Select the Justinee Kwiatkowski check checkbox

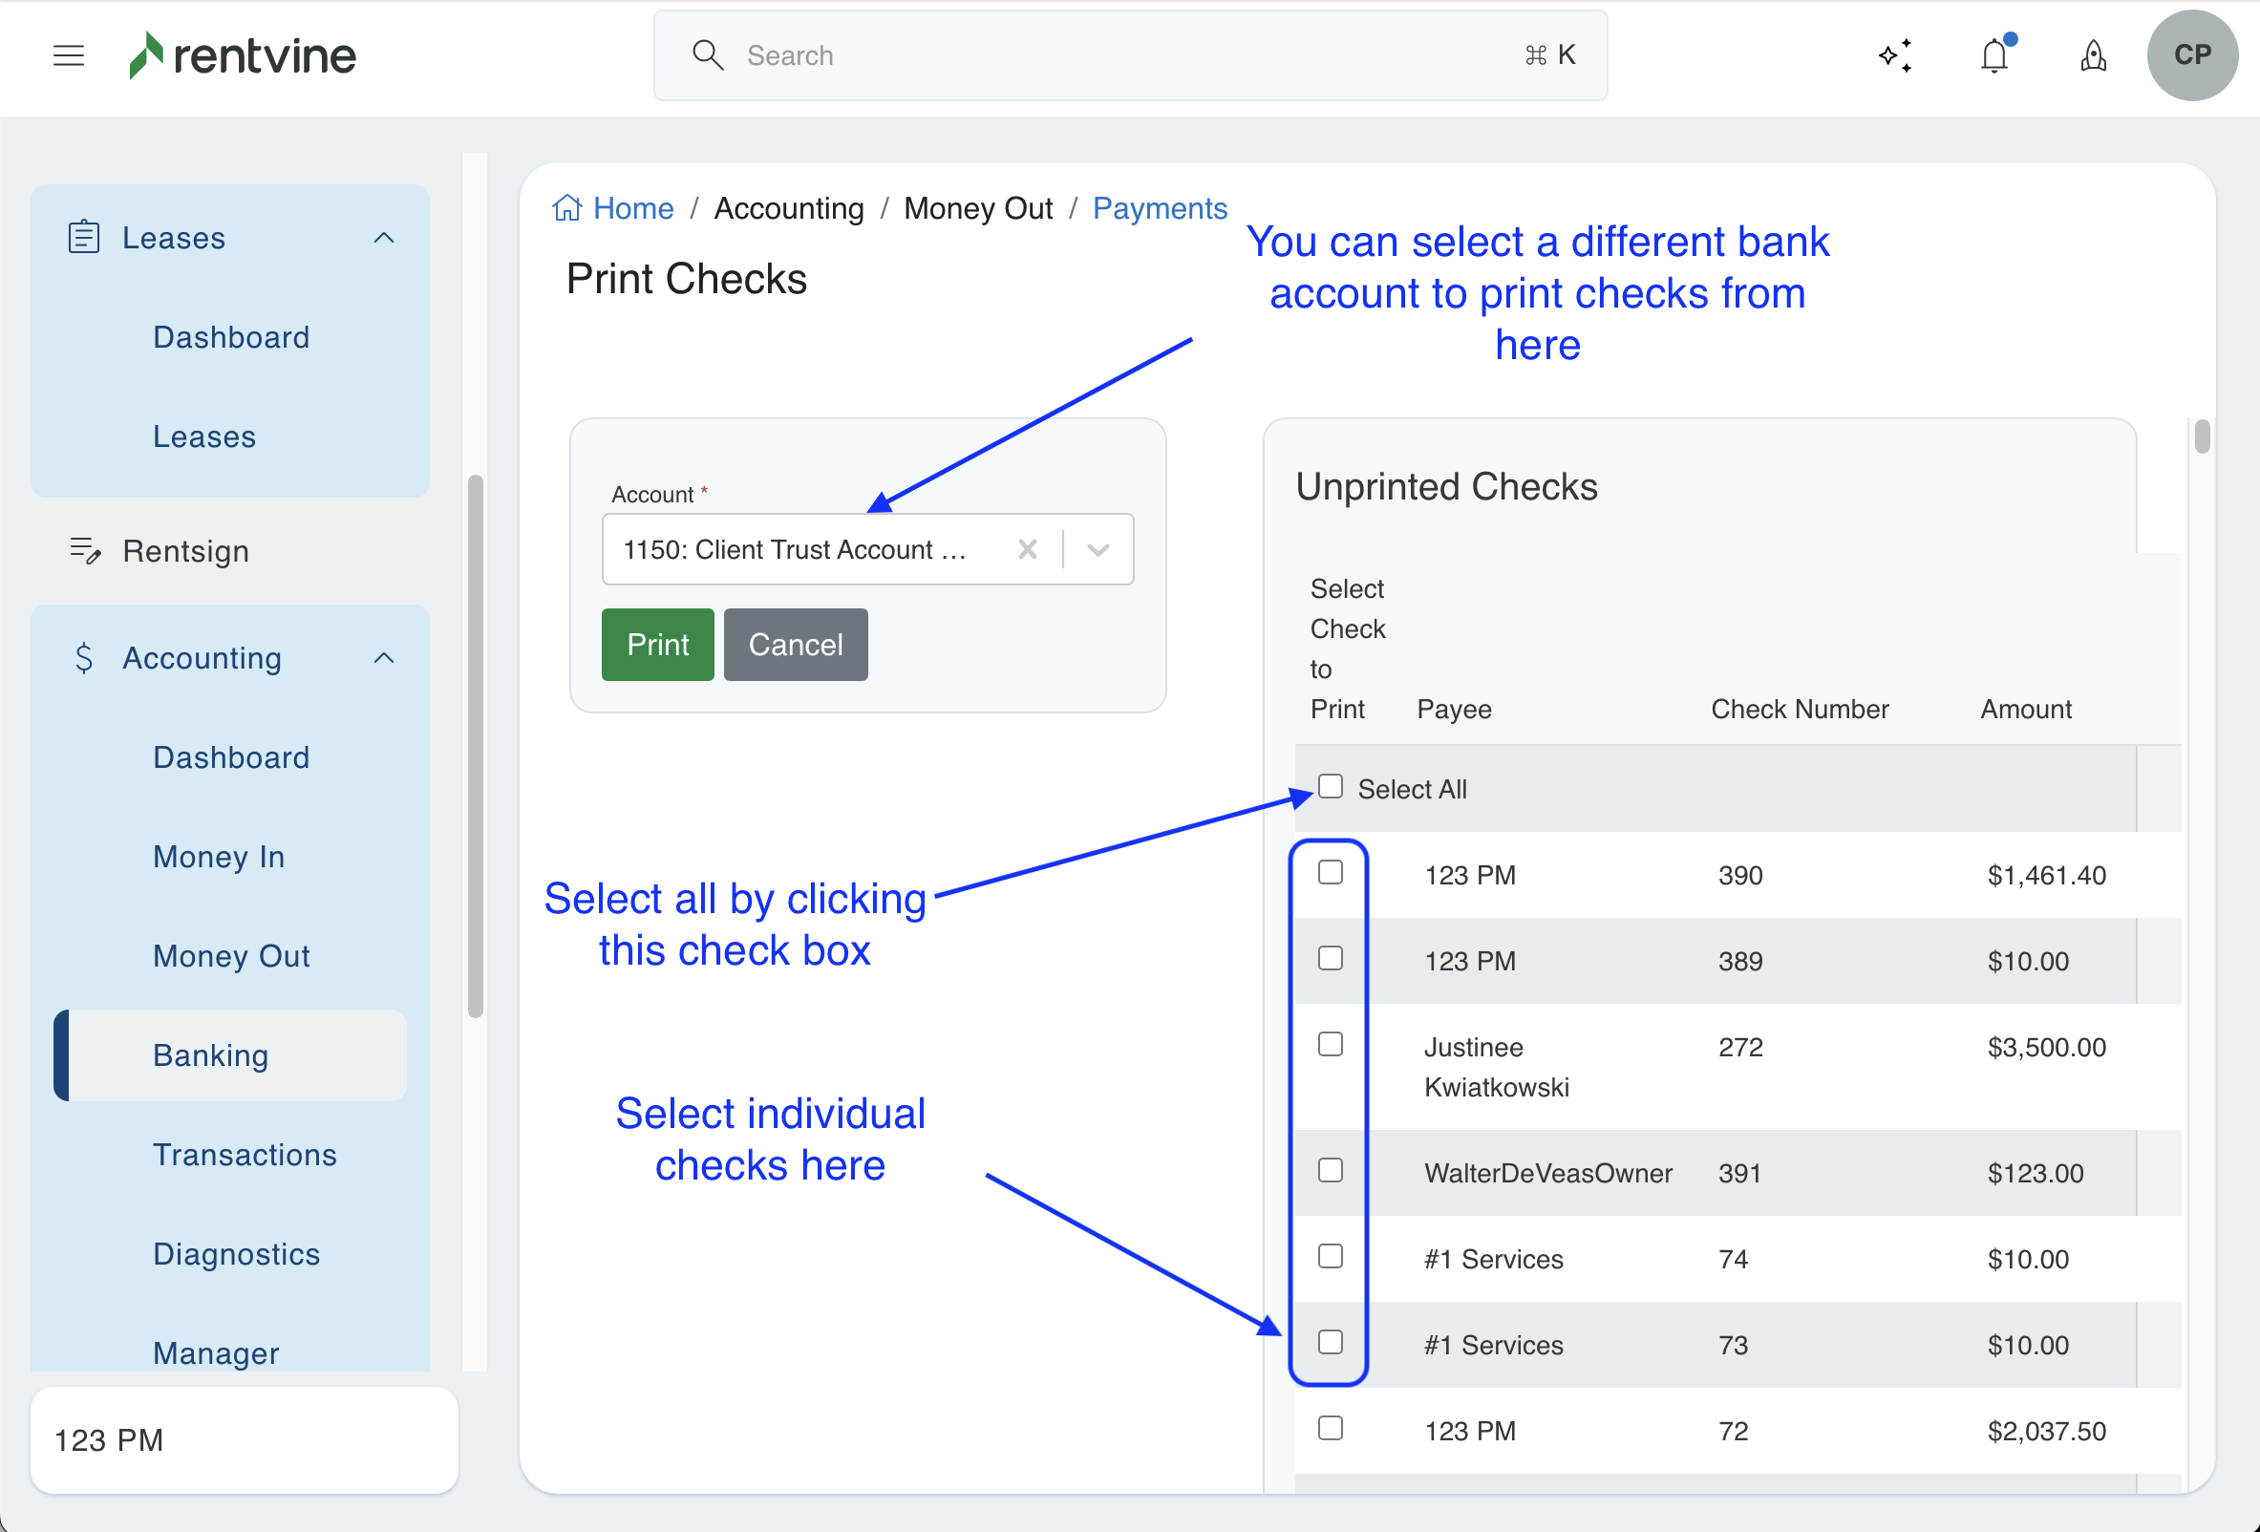tap(1330, 1045)
